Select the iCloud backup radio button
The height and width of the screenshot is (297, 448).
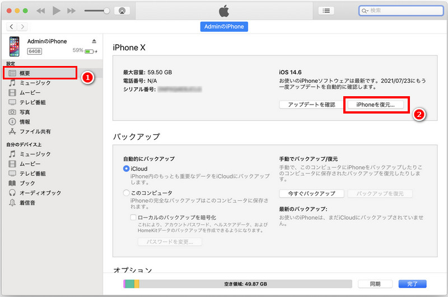[x=127, y=168]
